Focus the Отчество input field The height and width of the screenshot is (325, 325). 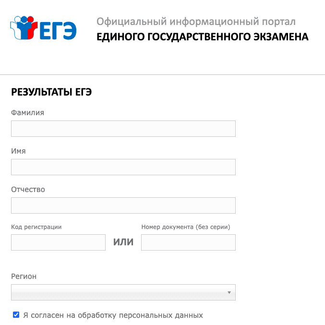click(123, 205)
